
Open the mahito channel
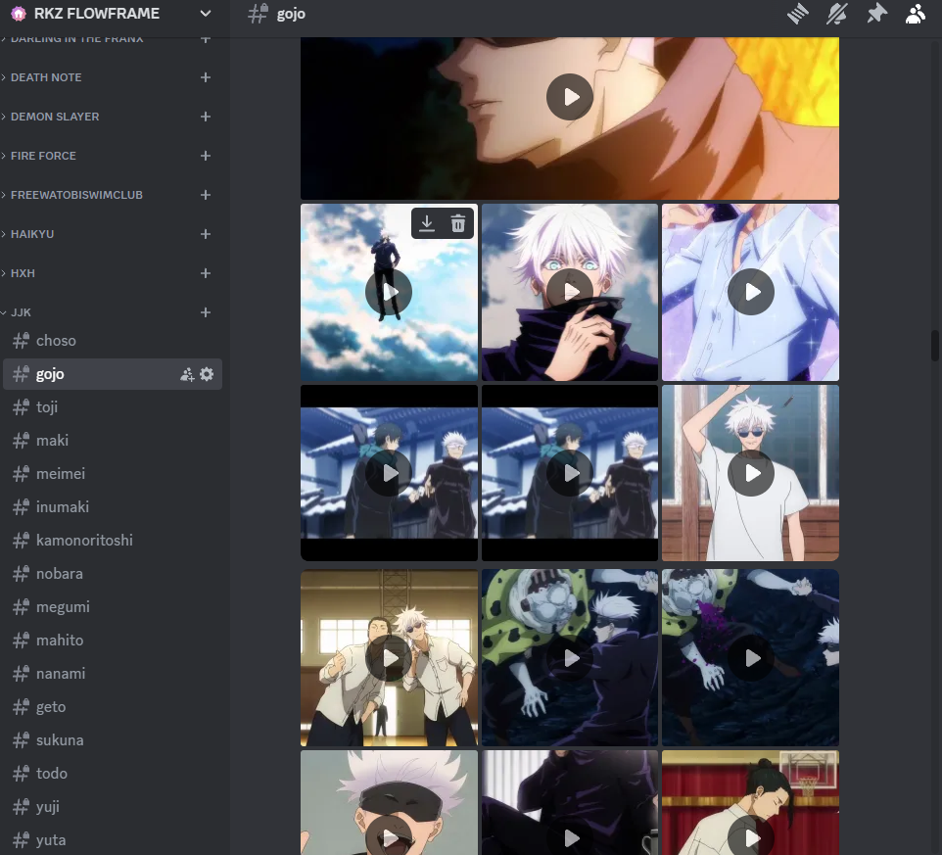pyautogui.click(x=113, y=641)
